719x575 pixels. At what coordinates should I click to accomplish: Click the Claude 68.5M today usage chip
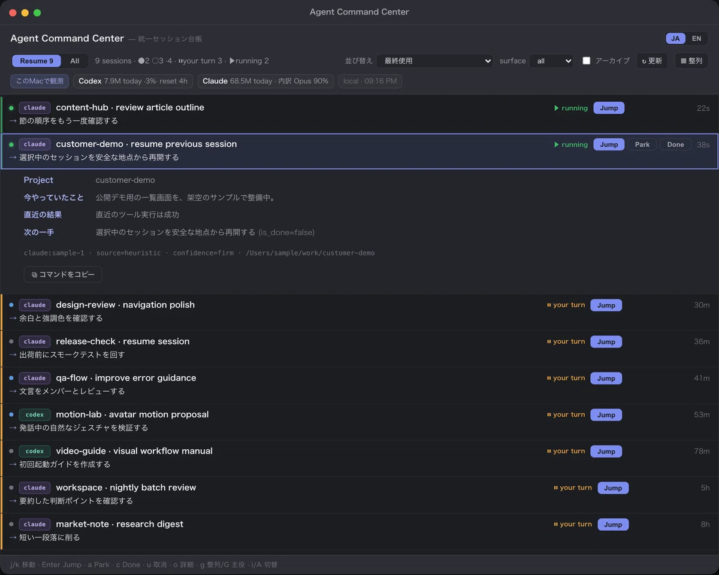pyautogui.click(x=265, y=81)
